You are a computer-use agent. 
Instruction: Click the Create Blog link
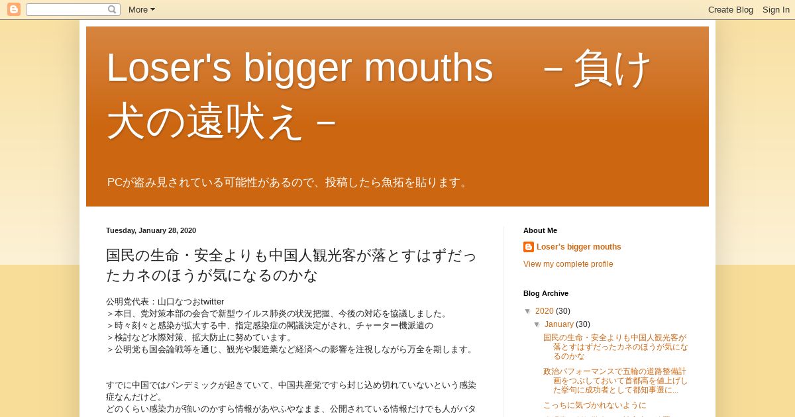731,9
